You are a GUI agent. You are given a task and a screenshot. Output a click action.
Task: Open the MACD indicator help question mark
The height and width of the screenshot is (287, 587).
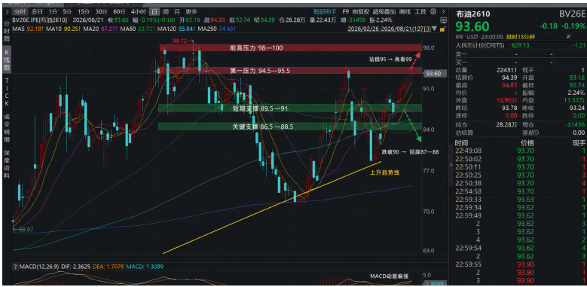(x=15, y=267)
